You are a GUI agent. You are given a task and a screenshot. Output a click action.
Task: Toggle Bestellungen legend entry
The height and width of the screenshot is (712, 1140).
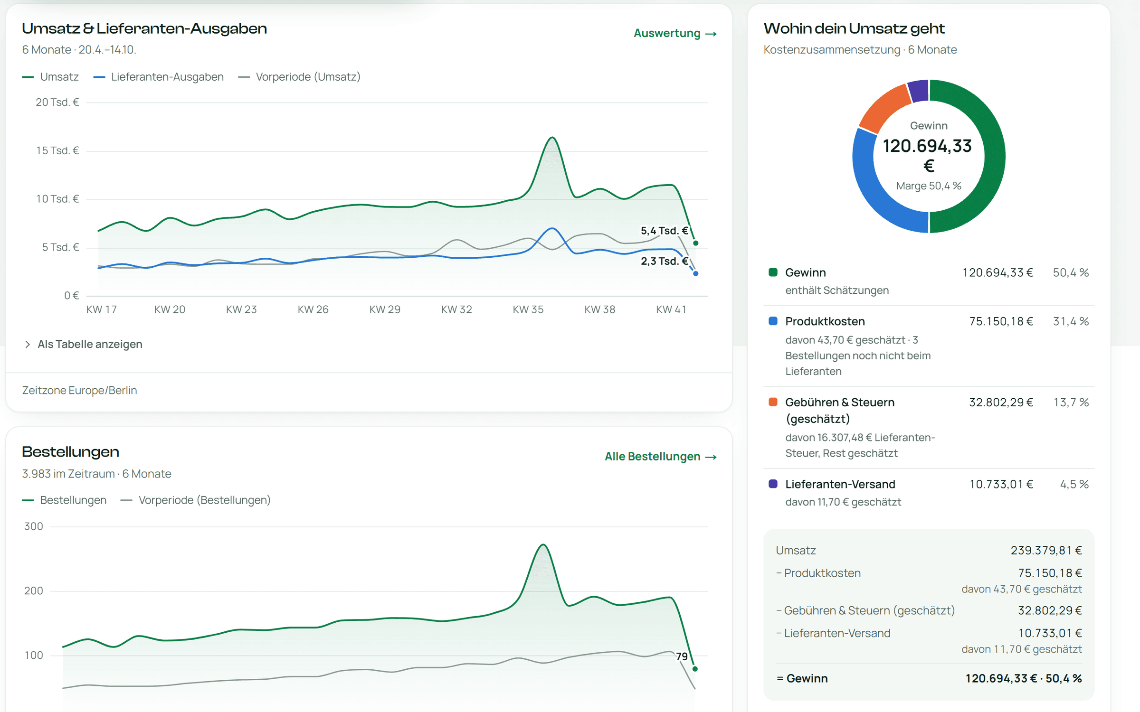[64, 500]
